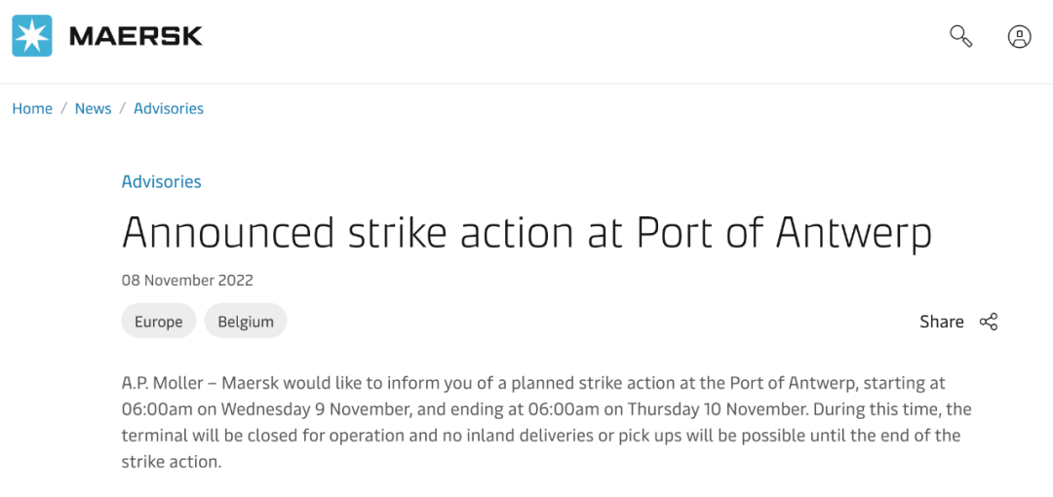Open the search magnifier icon

[960, 36]
